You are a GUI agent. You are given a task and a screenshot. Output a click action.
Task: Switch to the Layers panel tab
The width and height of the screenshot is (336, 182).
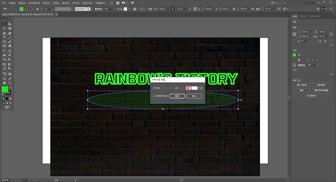(303, 16)
